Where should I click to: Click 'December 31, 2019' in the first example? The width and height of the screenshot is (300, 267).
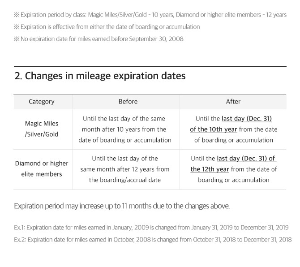pyautogui.click(x=265, y=228)
